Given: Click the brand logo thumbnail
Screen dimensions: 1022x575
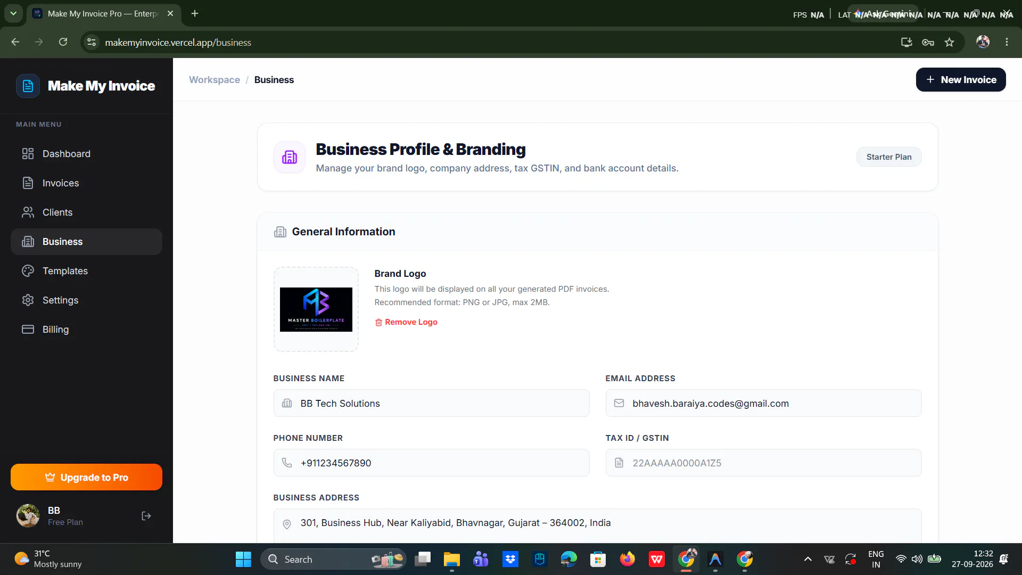Looking at the screenshot, I should (x=316, y=309).
